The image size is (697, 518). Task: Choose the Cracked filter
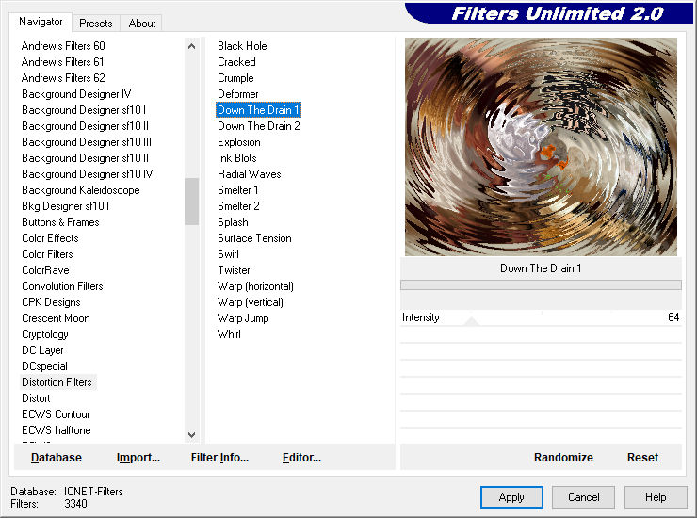point(236,62)
